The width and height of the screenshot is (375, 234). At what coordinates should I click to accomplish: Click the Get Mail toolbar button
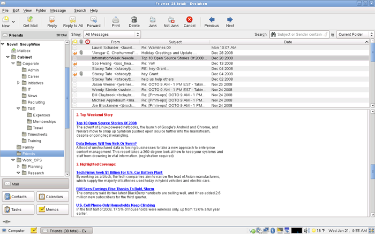(30, 22)
